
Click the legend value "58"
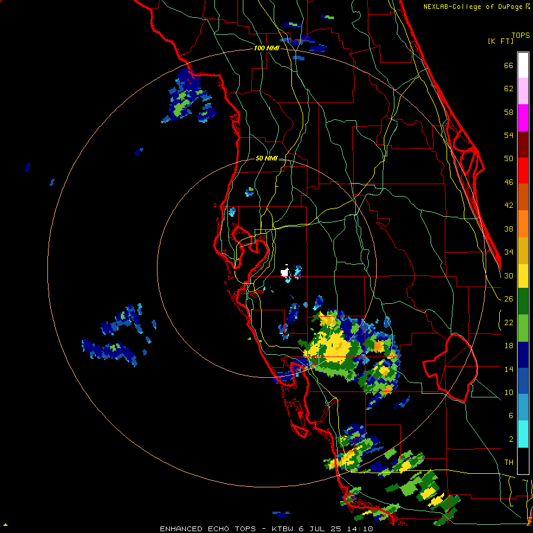509,112
